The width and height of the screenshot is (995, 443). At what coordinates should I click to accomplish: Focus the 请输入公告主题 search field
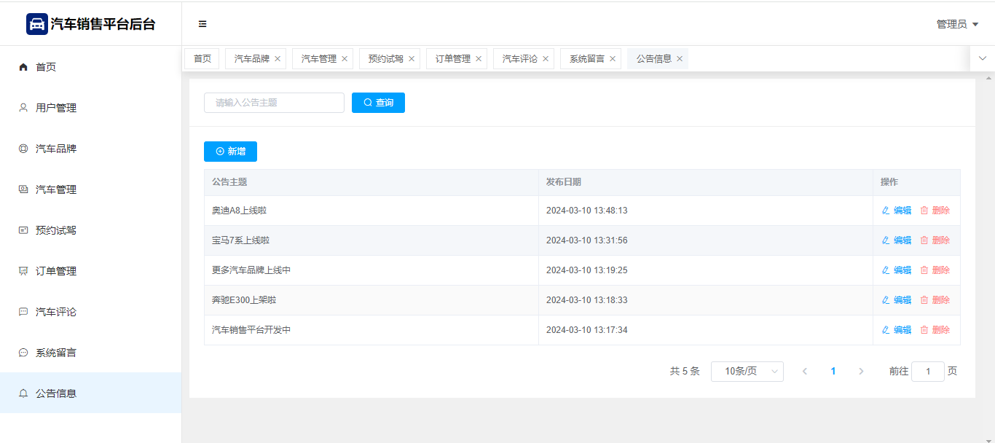(274, 103)
